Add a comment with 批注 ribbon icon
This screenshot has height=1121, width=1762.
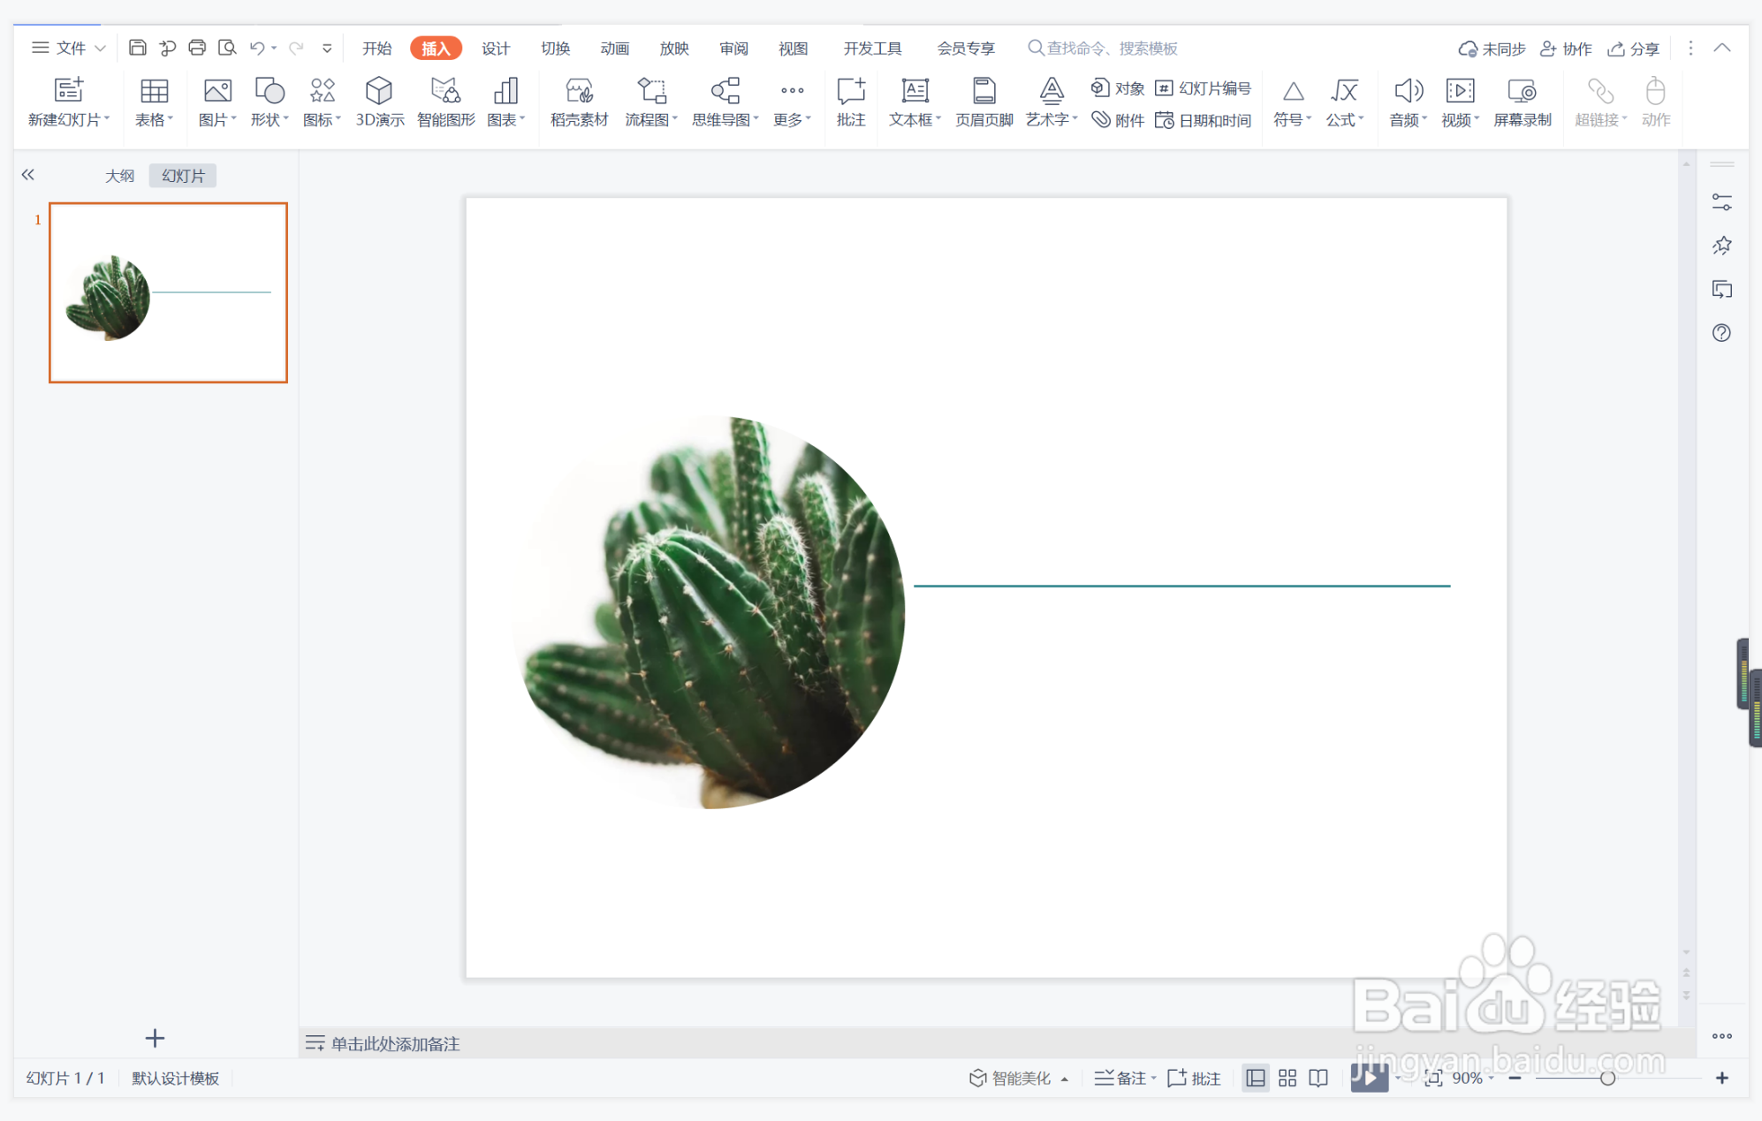click(851, 90)
